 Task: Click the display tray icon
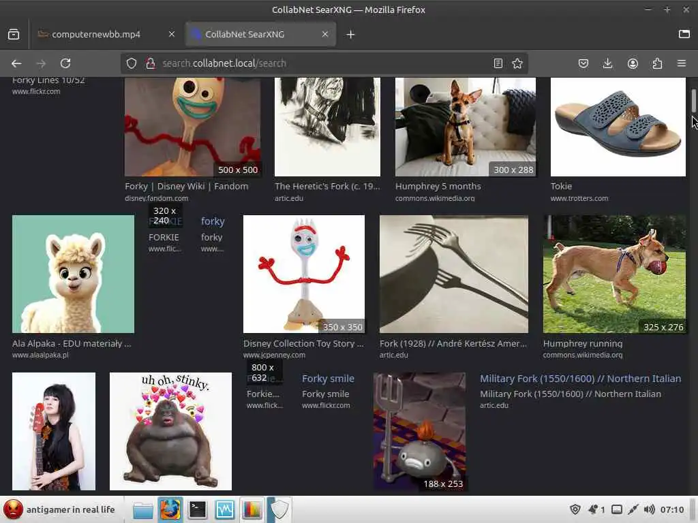(x=616, y=509)
